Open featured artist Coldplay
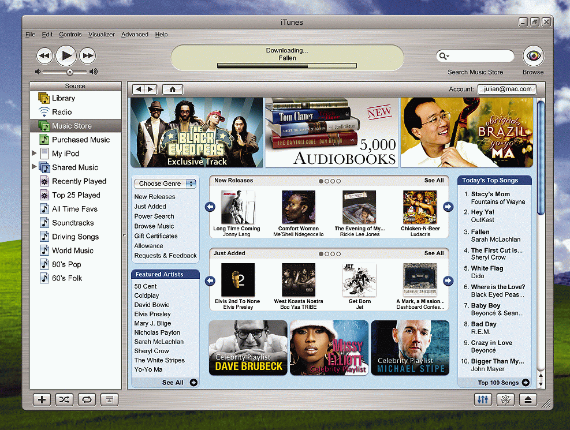The width and height of the screenshot is (570, 430). pyautogui.click(x=147, y=296)
